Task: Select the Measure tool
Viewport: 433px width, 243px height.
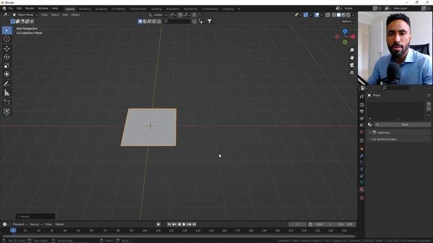Action: click(x=7, y=92)
